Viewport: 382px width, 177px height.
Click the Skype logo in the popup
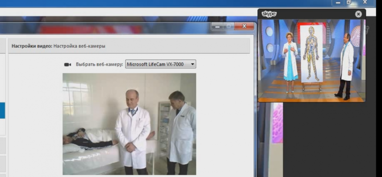(x=269, y=14)
